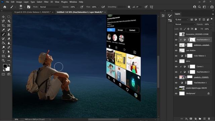Select the Lasso tool
Image resolution: width=215 pixels, height=121 pixels.
pos(3,21)
